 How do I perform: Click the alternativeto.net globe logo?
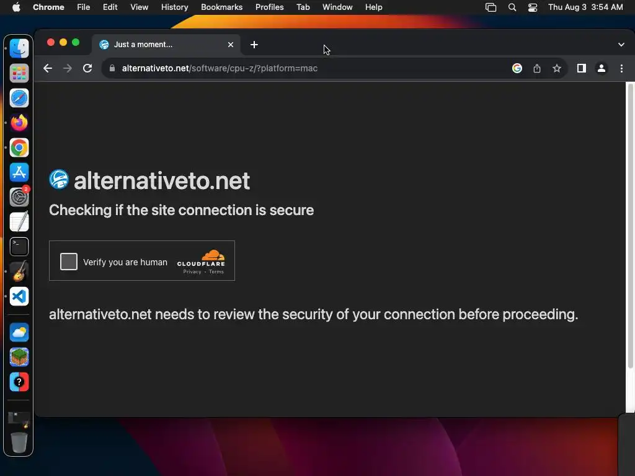(x=59, y=179)
